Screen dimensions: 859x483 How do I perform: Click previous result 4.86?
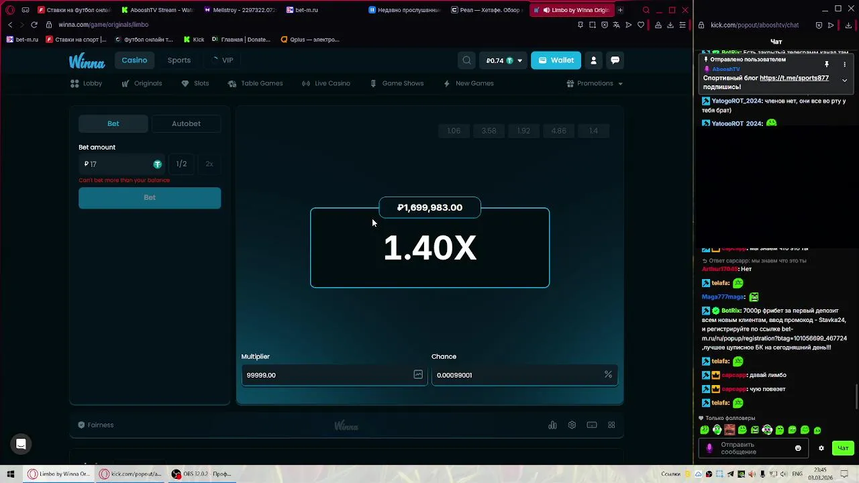point(559,131)
